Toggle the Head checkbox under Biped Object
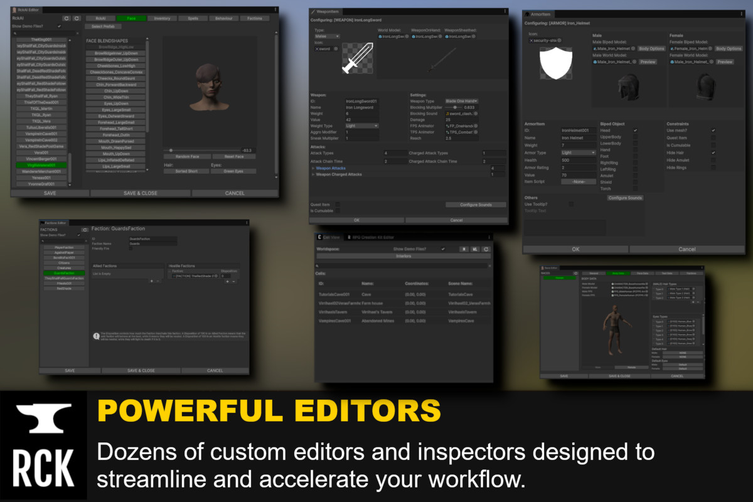Screen dimensions: 753x502 pos(636,131)
